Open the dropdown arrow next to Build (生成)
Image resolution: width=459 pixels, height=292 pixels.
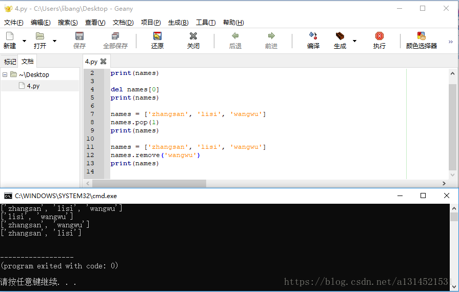[x=354, y=41]
